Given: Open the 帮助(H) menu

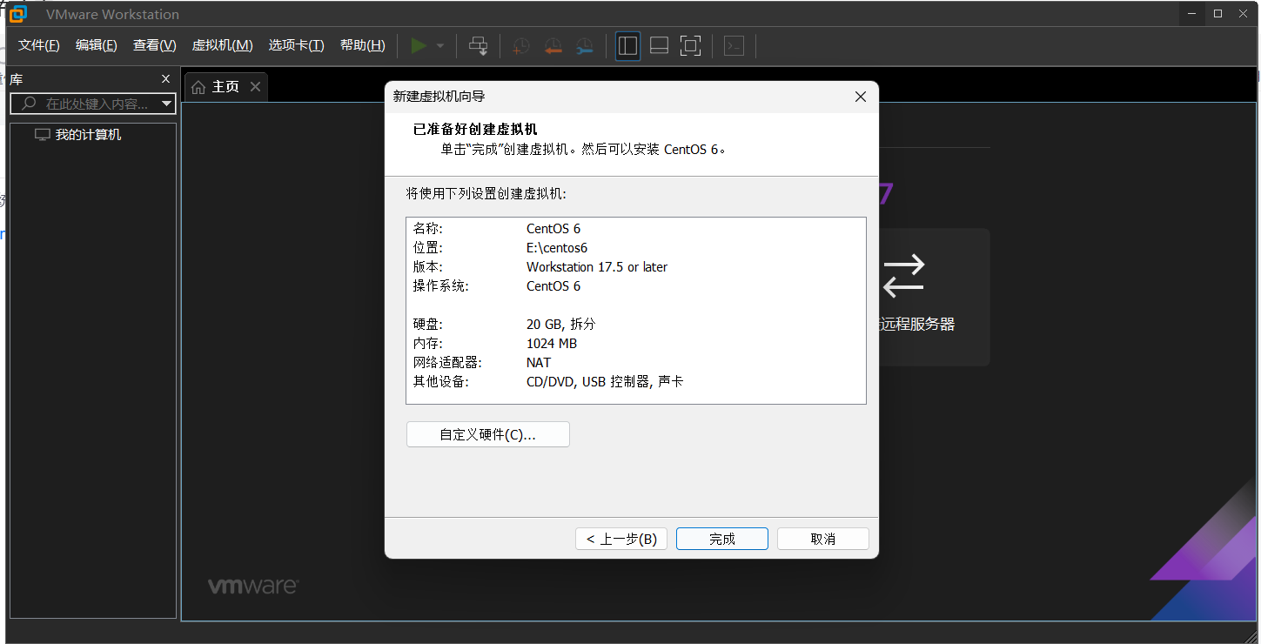Looking at the screenshot, I should pos(362,45).
